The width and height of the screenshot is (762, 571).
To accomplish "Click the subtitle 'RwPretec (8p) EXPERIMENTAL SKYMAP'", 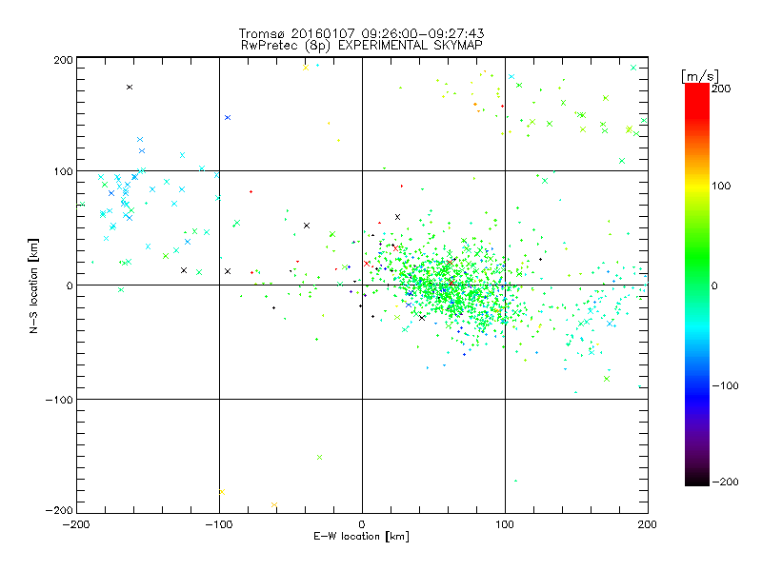I will tap(361, 46).
